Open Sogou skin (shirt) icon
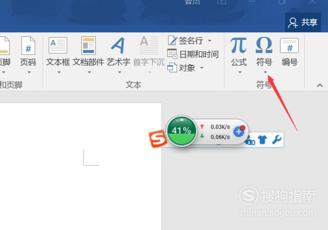The height and width of the screenshot is (230, 328). pyautogui.click(x=262, y=140)
